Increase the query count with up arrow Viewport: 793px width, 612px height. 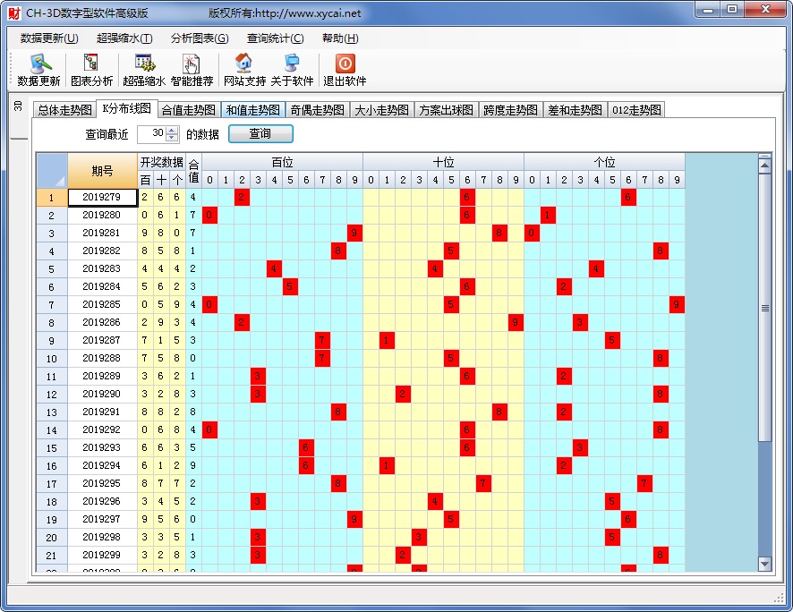click(x=173, y=130)
